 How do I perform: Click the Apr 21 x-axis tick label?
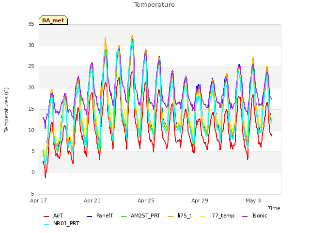[92, 200]
